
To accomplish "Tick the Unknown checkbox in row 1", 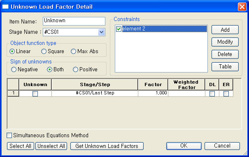I will coord(35,94).
